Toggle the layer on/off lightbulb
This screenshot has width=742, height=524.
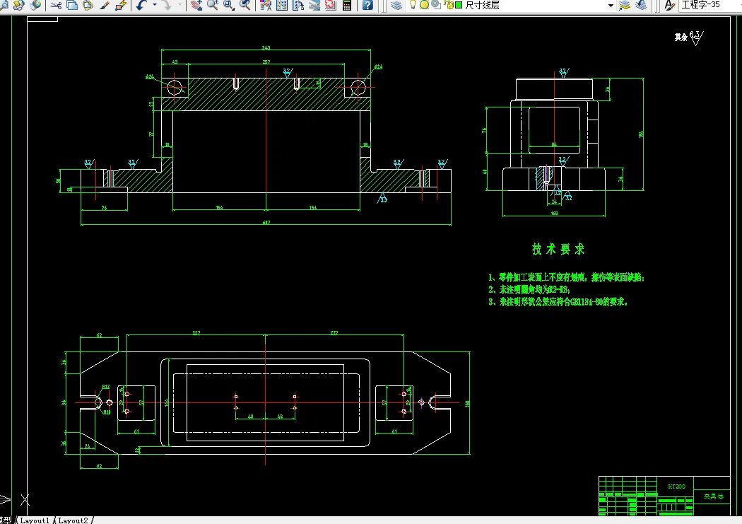(x=413, y=5)
